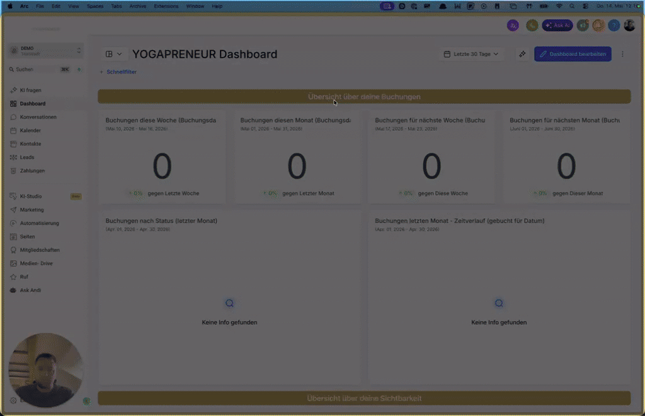Open the Buchungen für nächsten Monat card
Image resolution: width=645 pixels, height=416 pixels.
[566, 157]
